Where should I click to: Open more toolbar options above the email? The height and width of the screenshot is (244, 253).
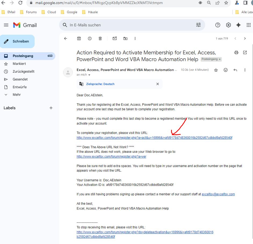[x=135, y=38]
